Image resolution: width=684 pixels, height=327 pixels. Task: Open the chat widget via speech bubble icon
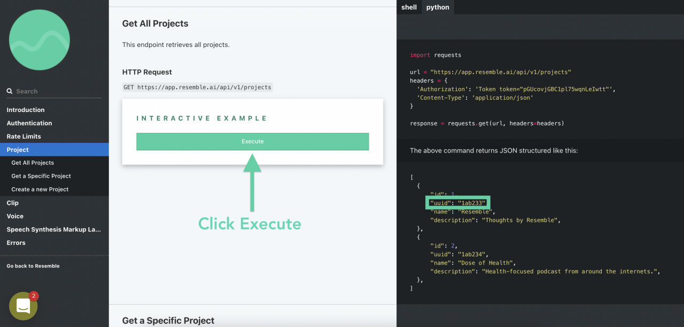tap(22, 306)
